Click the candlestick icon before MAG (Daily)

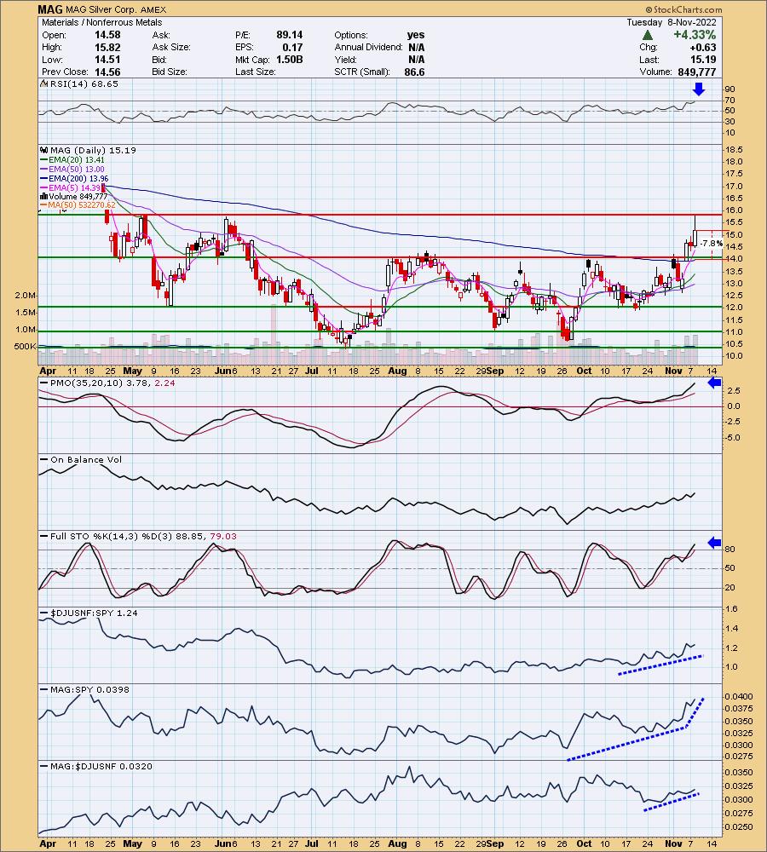(x=44, y=151)
